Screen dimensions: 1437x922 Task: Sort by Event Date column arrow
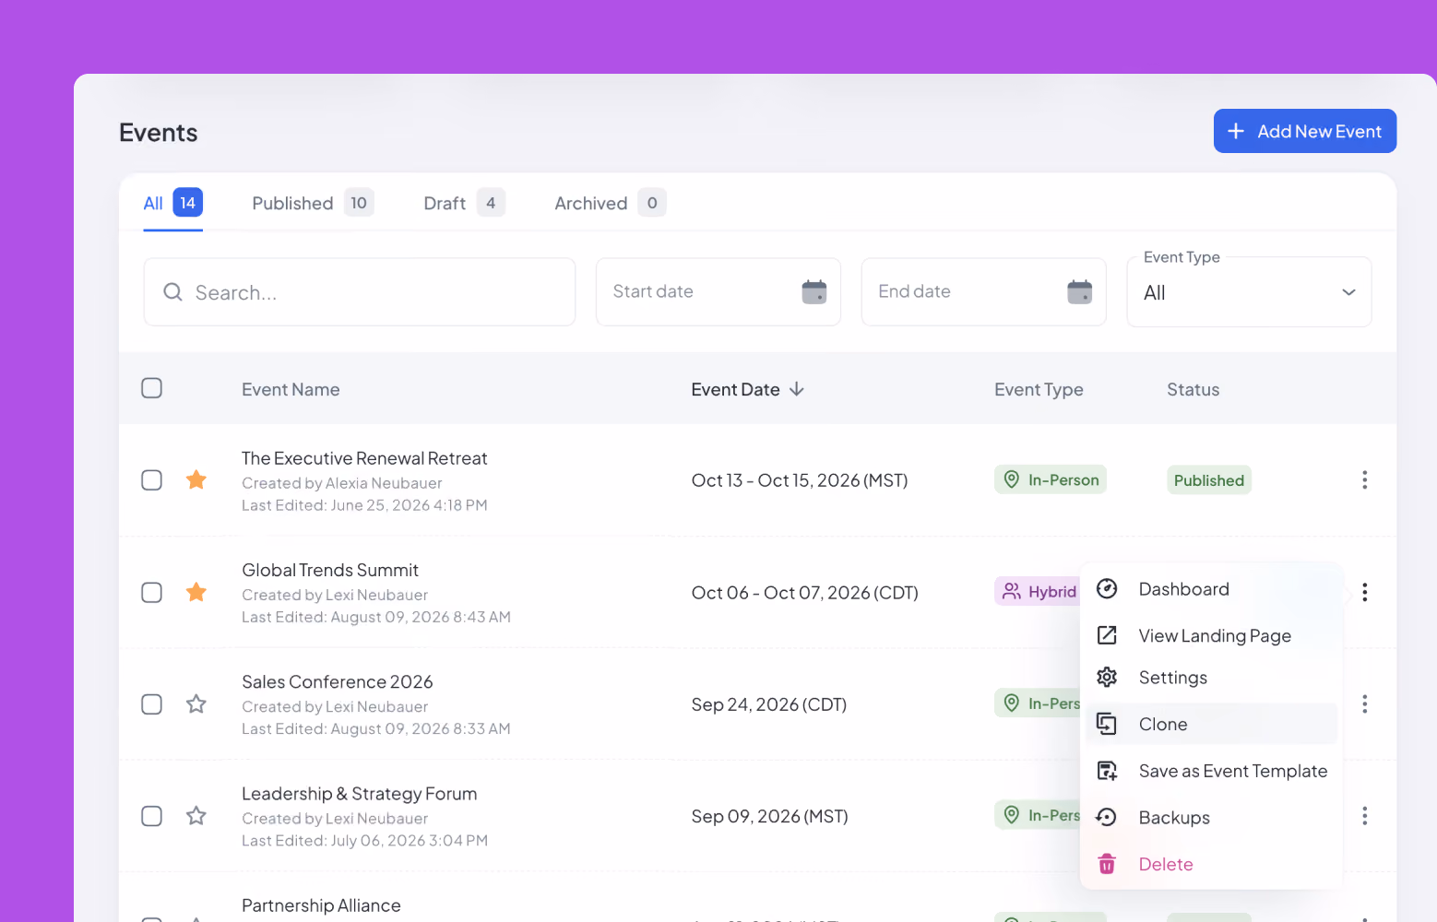click(x=797, y=389)
